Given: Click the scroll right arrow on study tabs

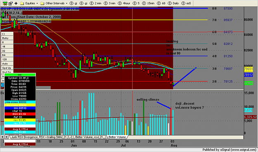Looking at the screenshot, I should [x=6, y=137].
